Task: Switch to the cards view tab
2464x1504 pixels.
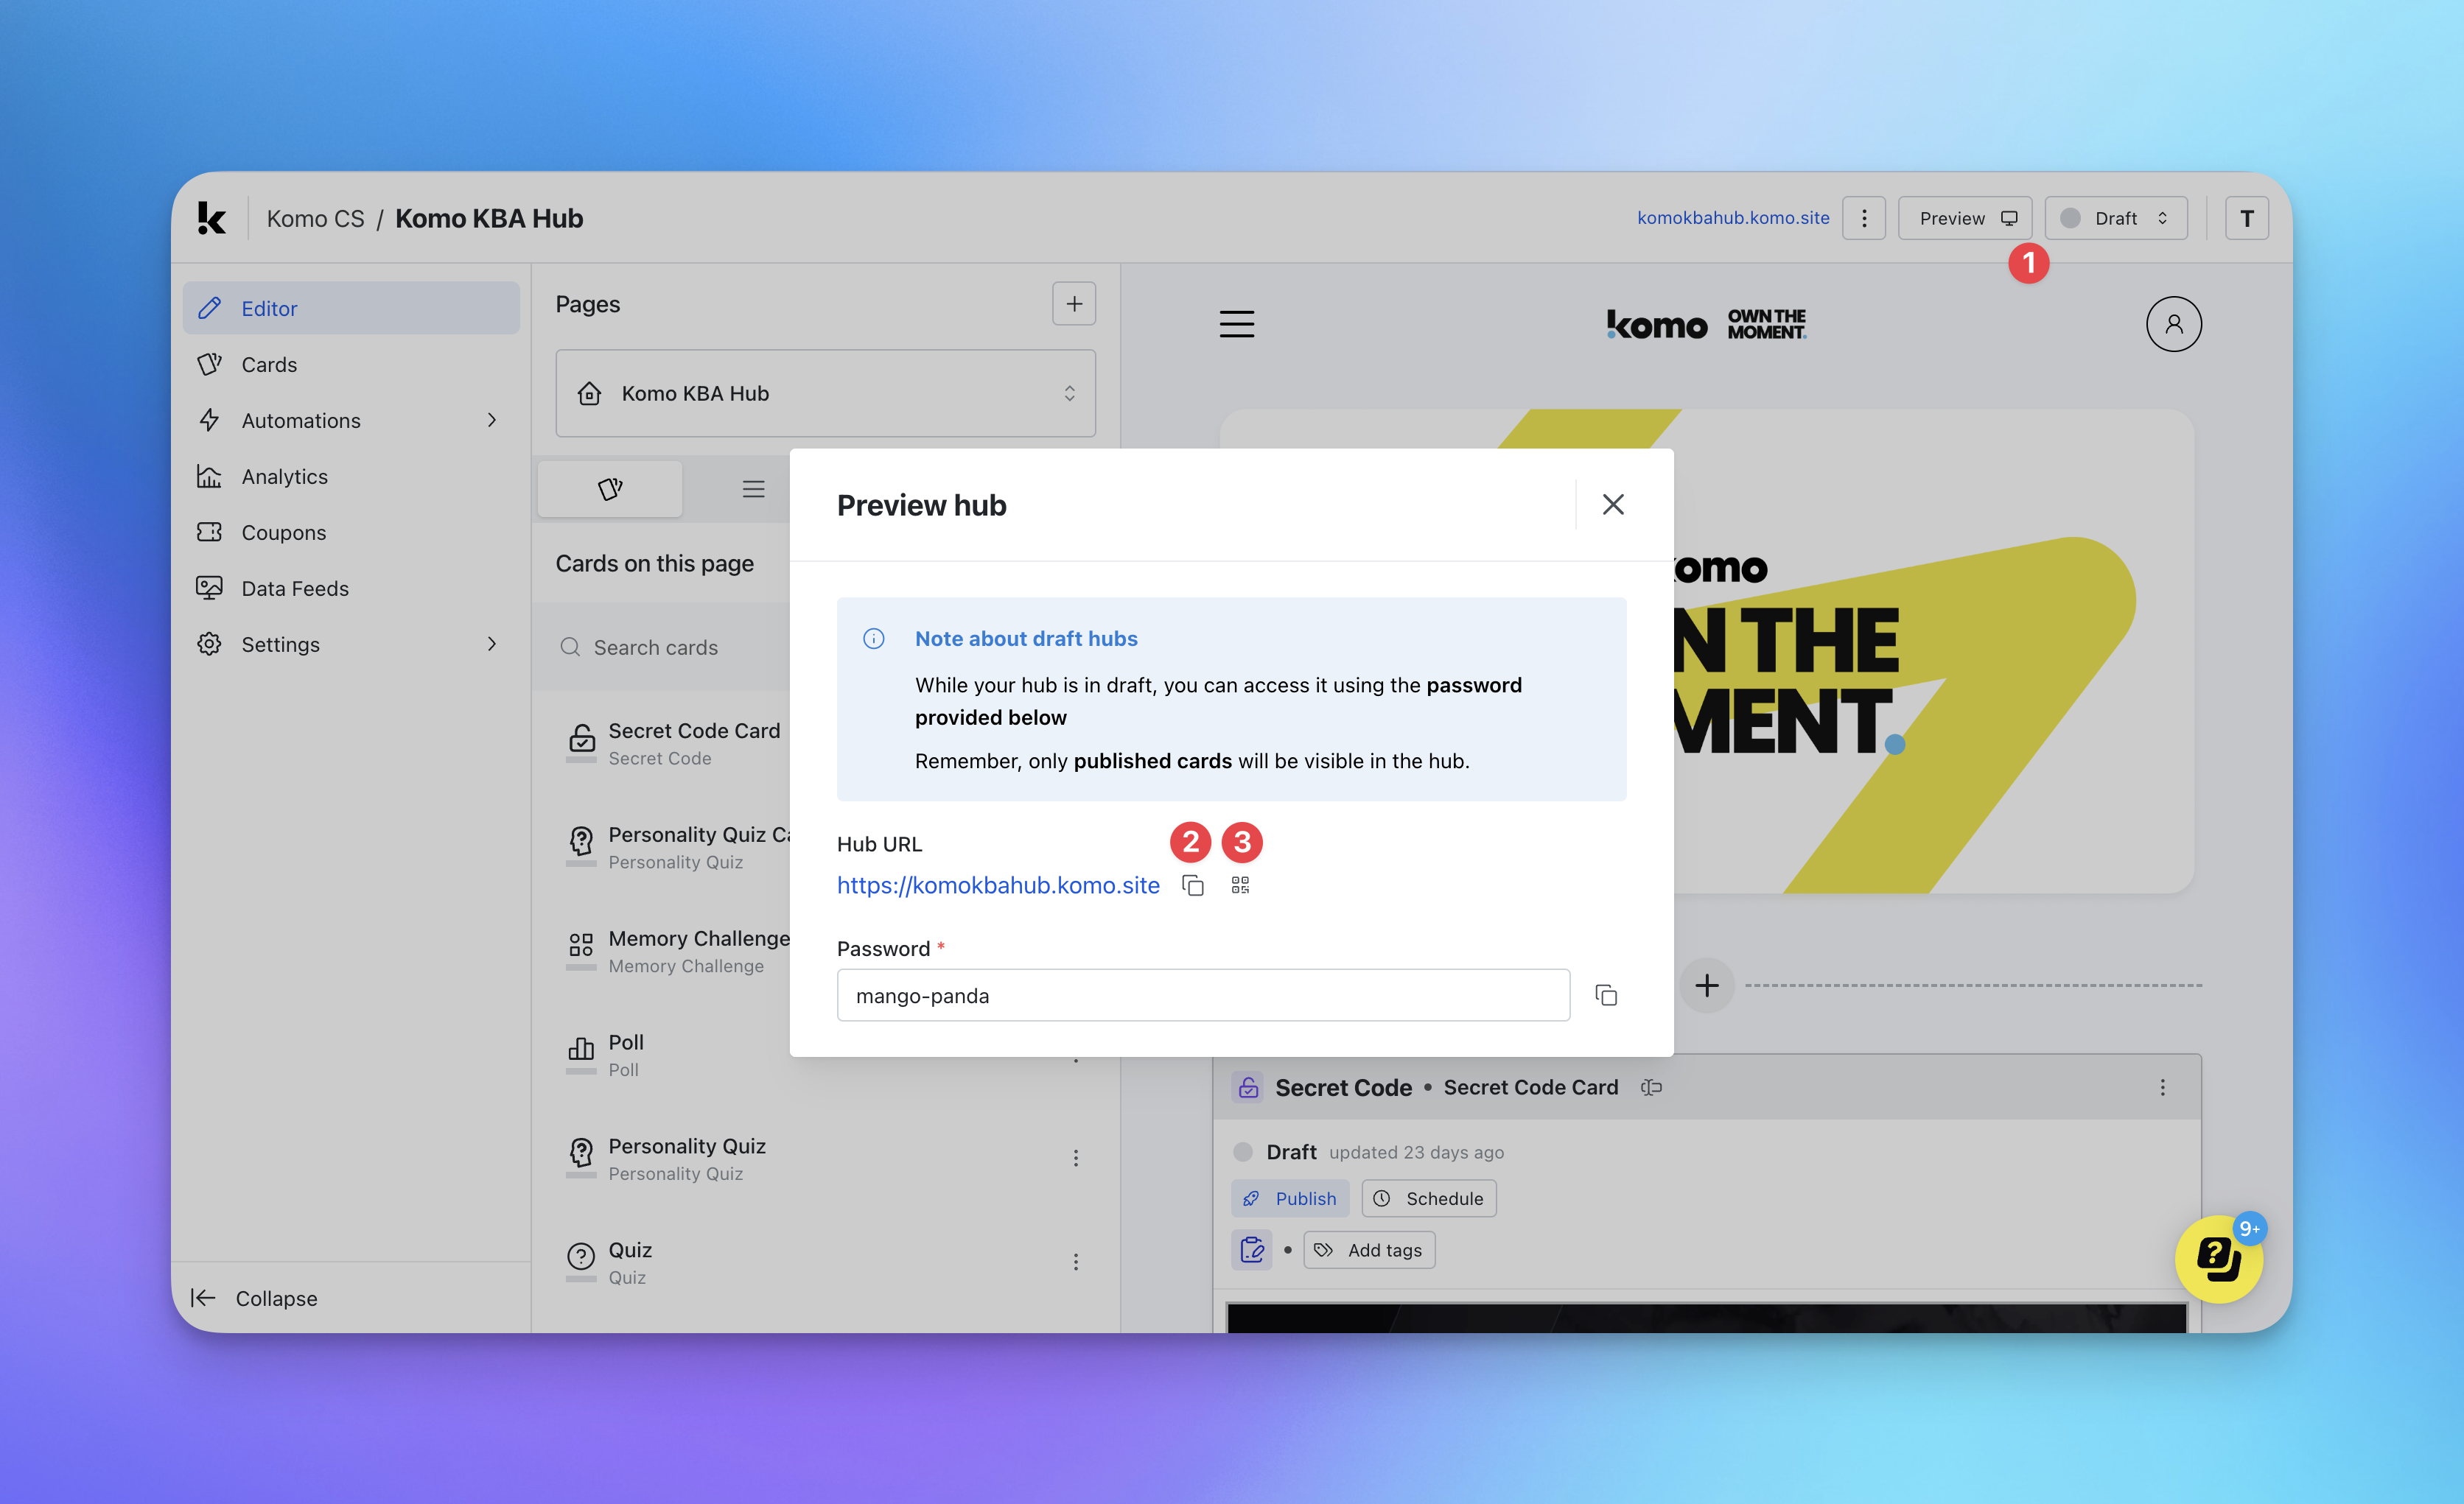Action: (610, 488)
